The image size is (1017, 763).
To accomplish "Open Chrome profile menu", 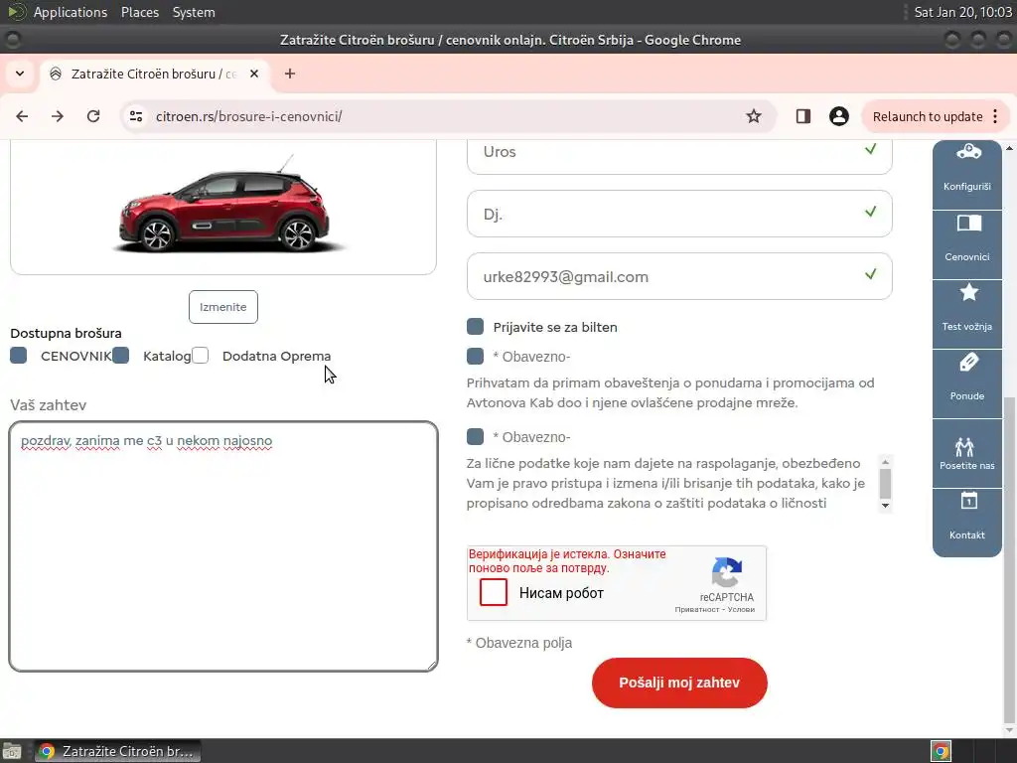I will pyautogui.click(x=838, y=116).
